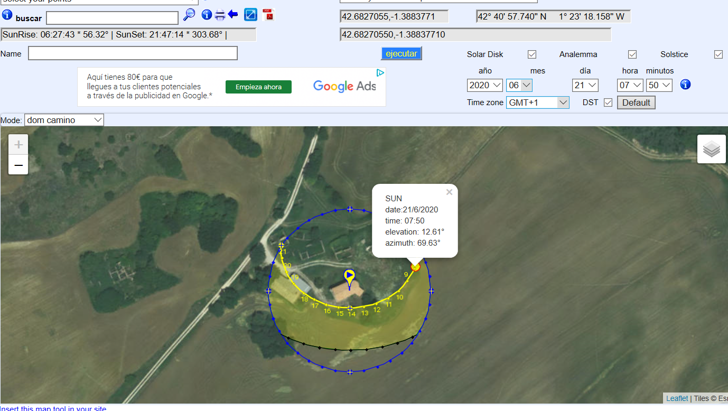This screenshot has width=728, height=411.
Task: Click hour 14 label on sun path
Action: [x=351, y=314]
